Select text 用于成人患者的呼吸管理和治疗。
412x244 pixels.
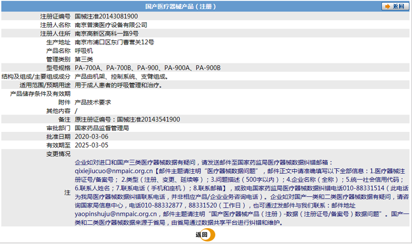tap(118, 85)
